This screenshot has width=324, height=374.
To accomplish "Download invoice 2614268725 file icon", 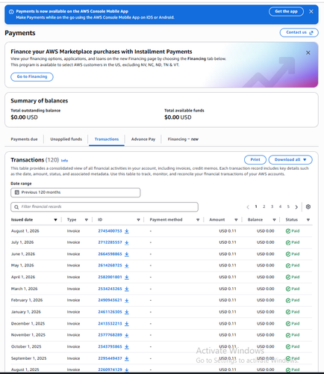I will [x=127, y=266].
